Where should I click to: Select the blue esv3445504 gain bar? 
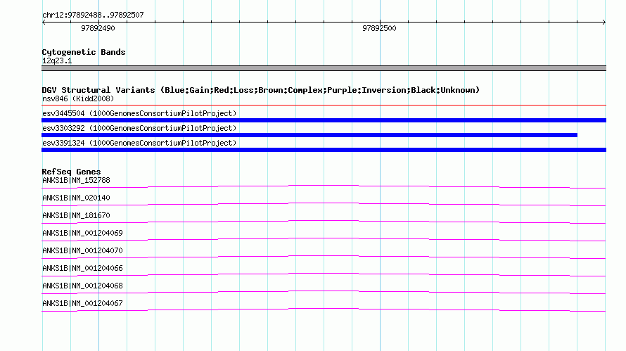pyautogui.click(x=324, y=120)
